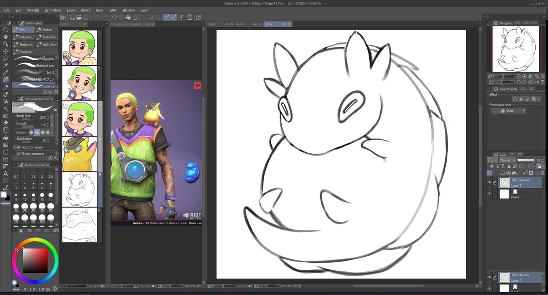Choose the Soft 2 brush
This screenshot has width=548, height=295.
click(35, 72)
